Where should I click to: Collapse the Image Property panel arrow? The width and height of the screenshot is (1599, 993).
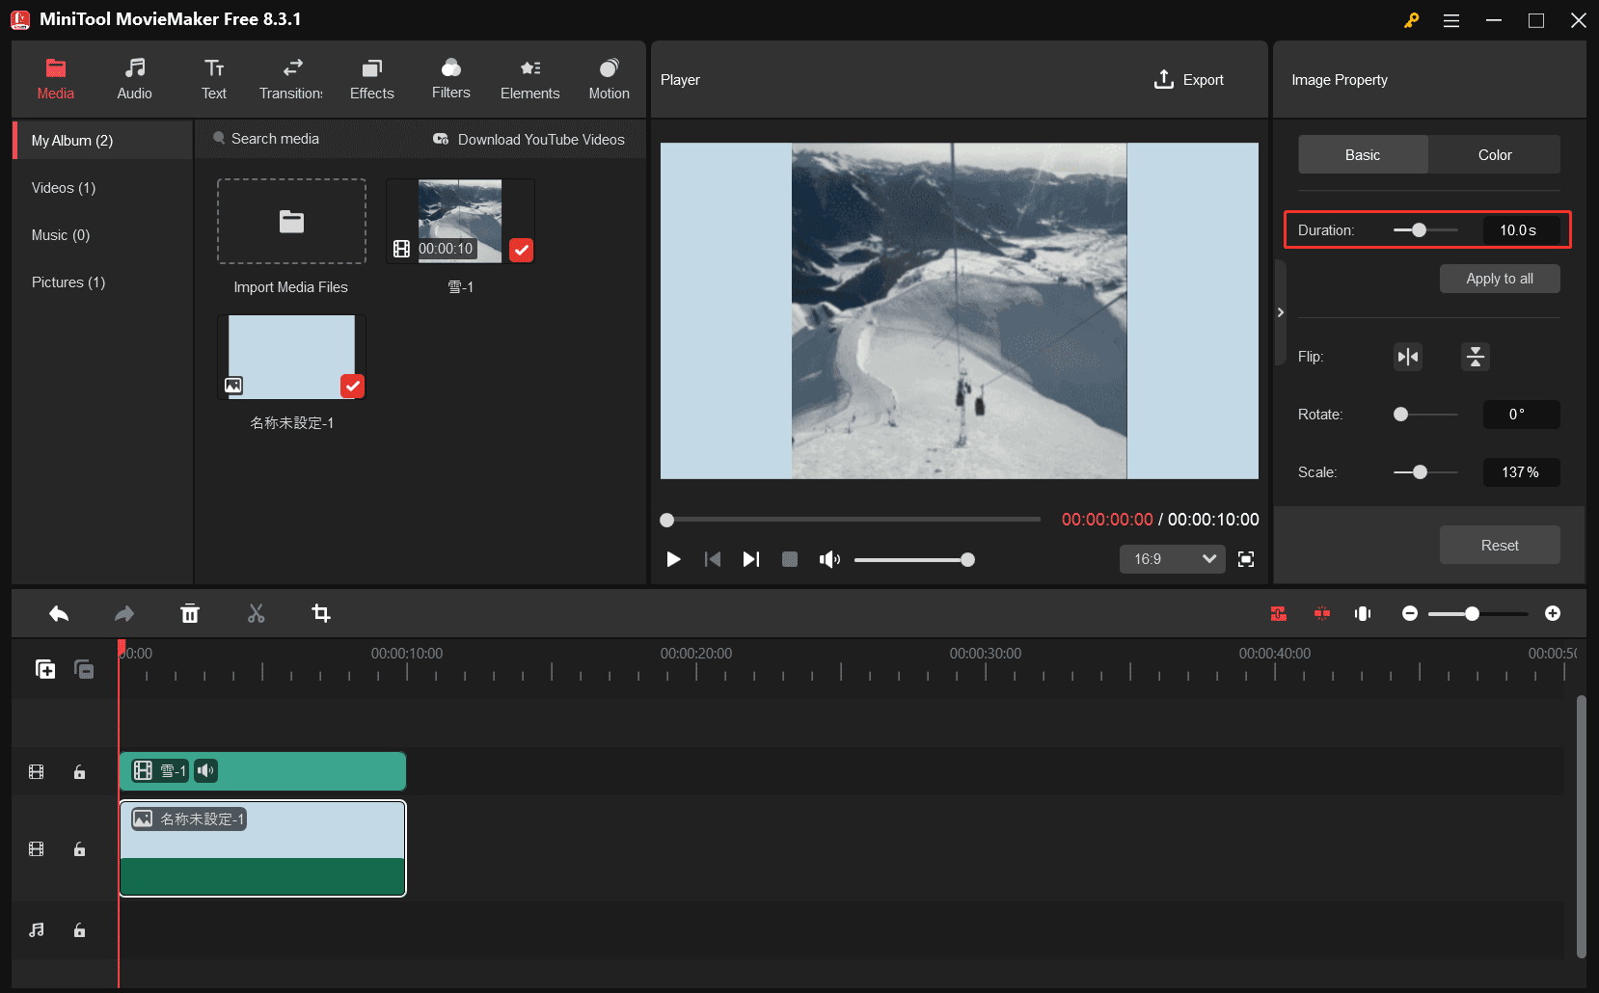(1280, 312)
